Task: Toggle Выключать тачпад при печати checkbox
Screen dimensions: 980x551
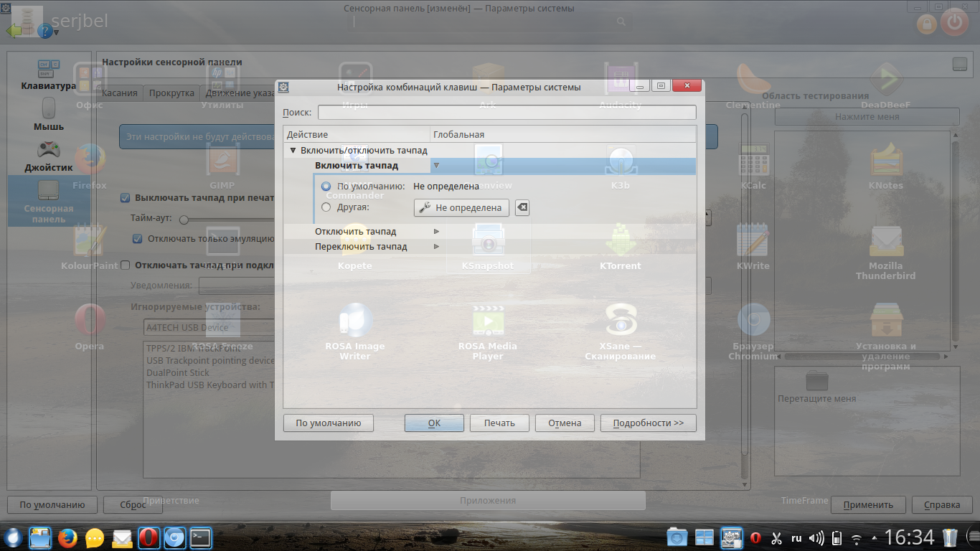Action: click(125, 197)
